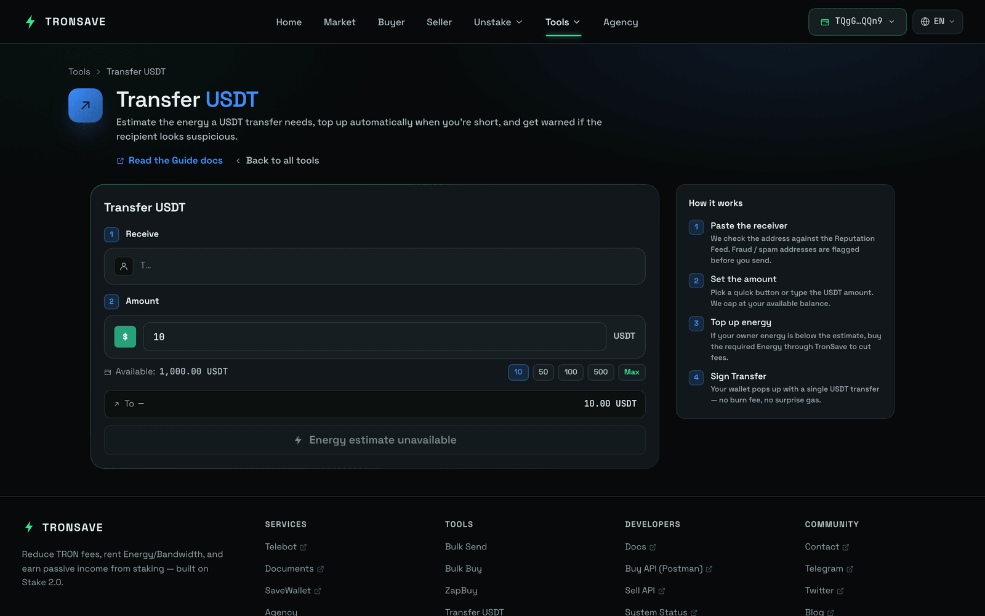Open the Market page
The width and height of the screenshot is (985, 616).
coord(340,22)
